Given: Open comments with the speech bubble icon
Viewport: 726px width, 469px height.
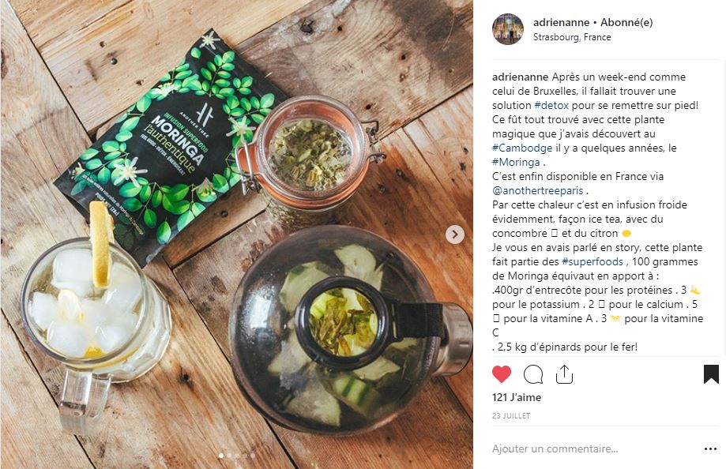Looking at the screenshot, I should tap(533, 374).
